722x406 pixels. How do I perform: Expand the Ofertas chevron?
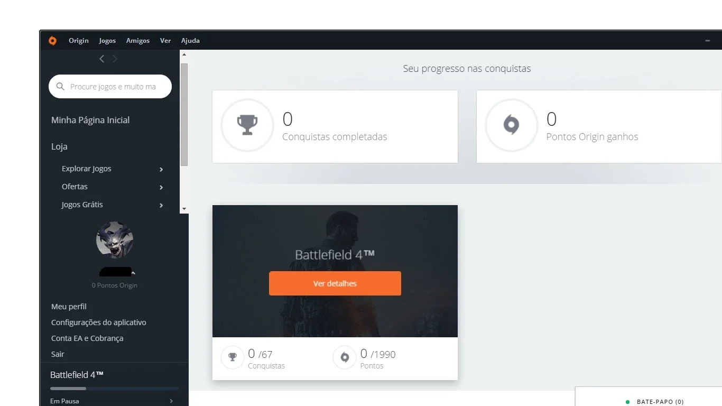tap(161, 187)
